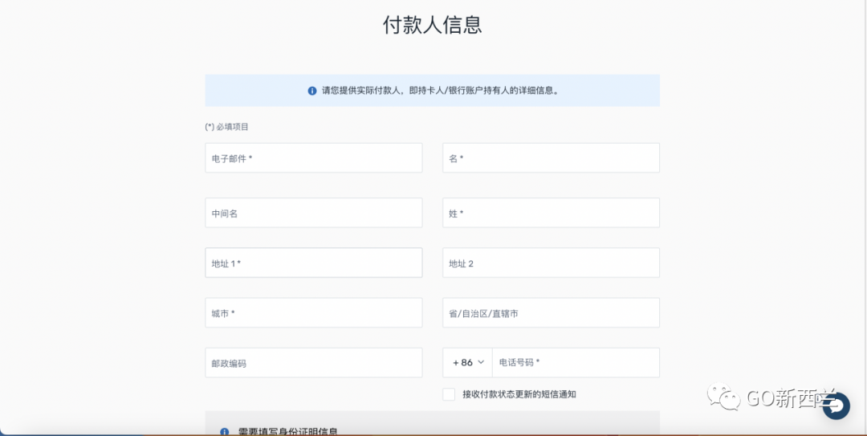Click the (*) 必填项目 note text

(x=226, y=127)
